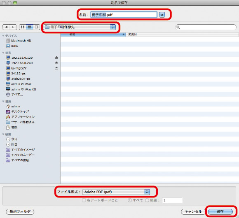The image size is (239, 218).
Task: Open the 冊子印刷保存先 folder dropdown
Action: pos(80,27)
